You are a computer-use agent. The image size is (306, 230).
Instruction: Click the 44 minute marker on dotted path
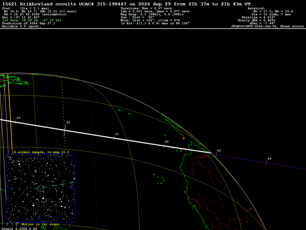[267, 163]
